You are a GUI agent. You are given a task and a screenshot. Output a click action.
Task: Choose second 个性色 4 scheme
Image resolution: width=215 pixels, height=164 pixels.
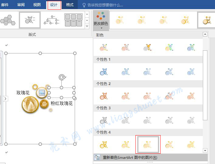tap(125, 145)
